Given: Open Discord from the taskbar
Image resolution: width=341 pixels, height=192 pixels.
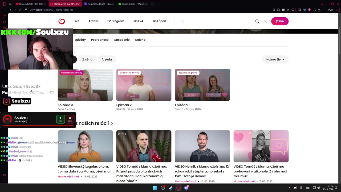Looking at the screenshot, I should (x=186, y=188).
